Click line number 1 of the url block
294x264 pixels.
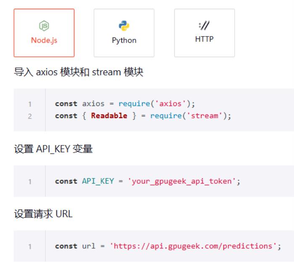click(30, 246)
